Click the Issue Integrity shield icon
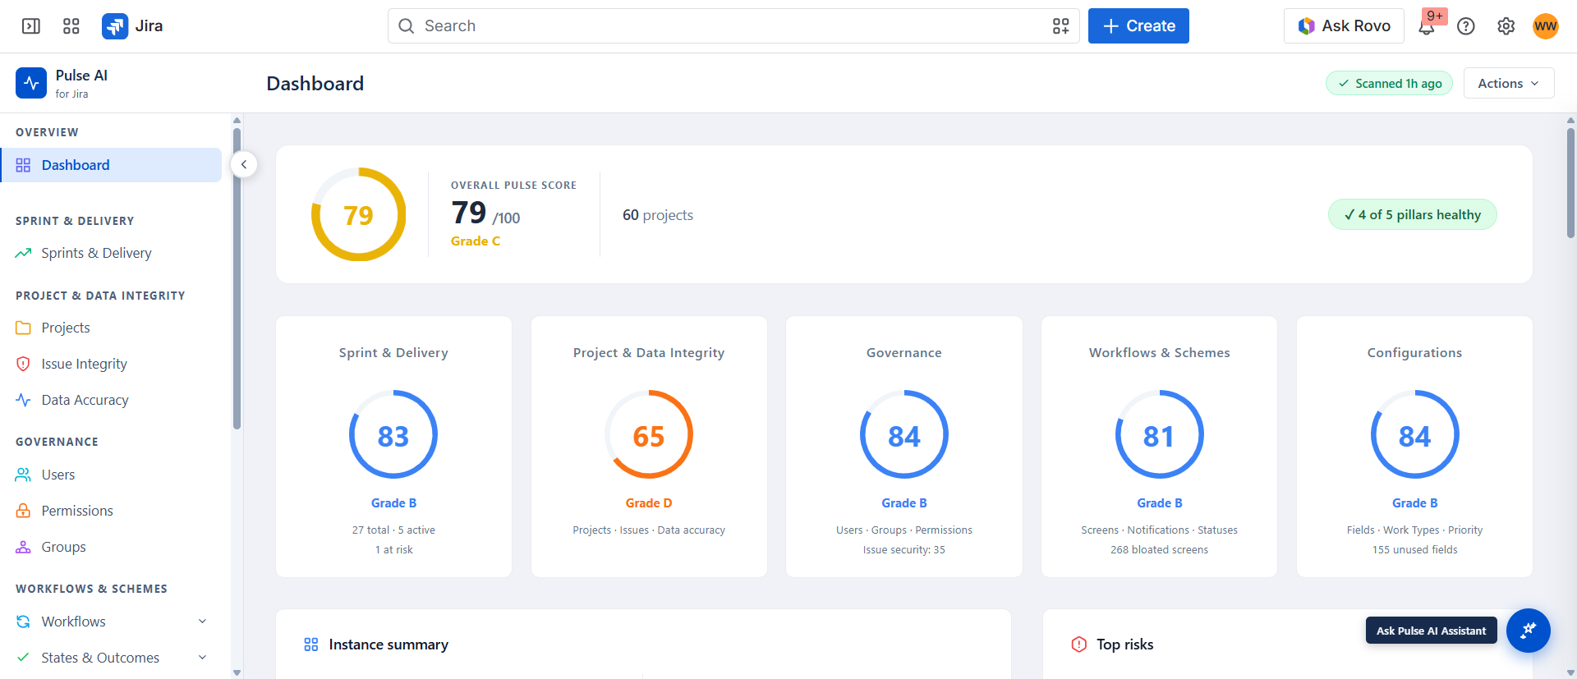This screenshot has width=1577, height=679. point(23,364)
